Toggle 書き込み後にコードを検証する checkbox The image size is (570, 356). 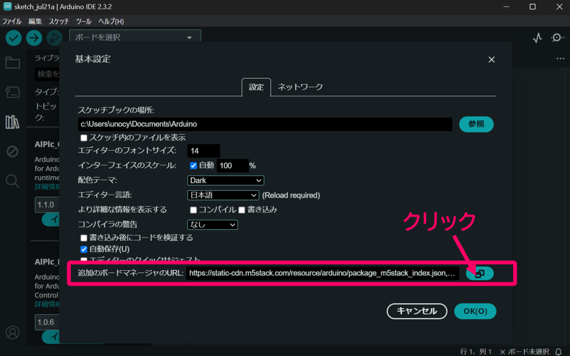(83, 238)
